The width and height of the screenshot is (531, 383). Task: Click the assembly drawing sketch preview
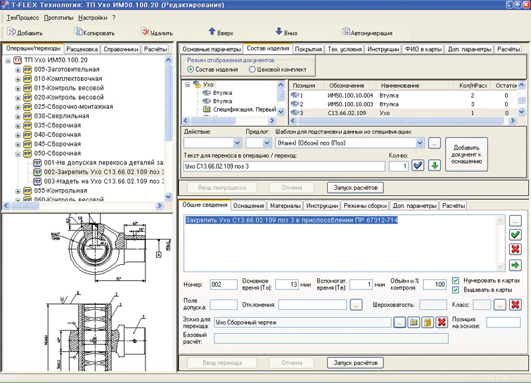(88, 292)
